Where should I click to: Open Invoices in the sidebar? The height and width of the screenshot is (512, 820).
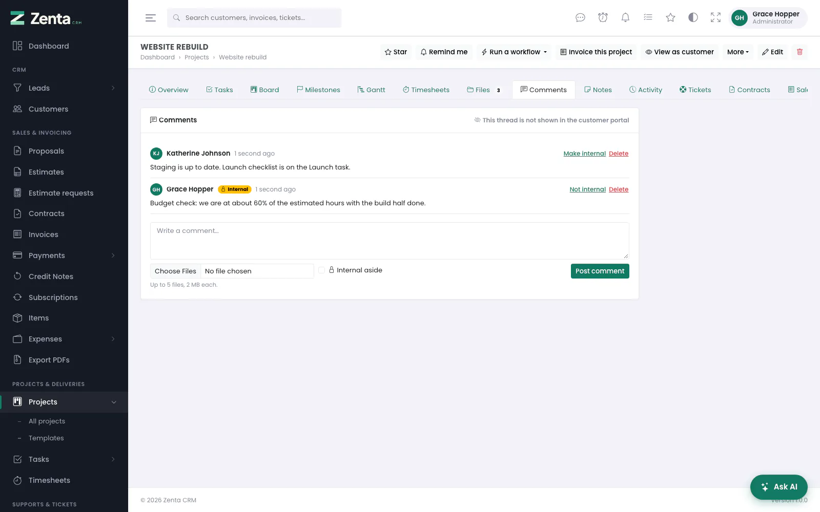pos(64,234)
